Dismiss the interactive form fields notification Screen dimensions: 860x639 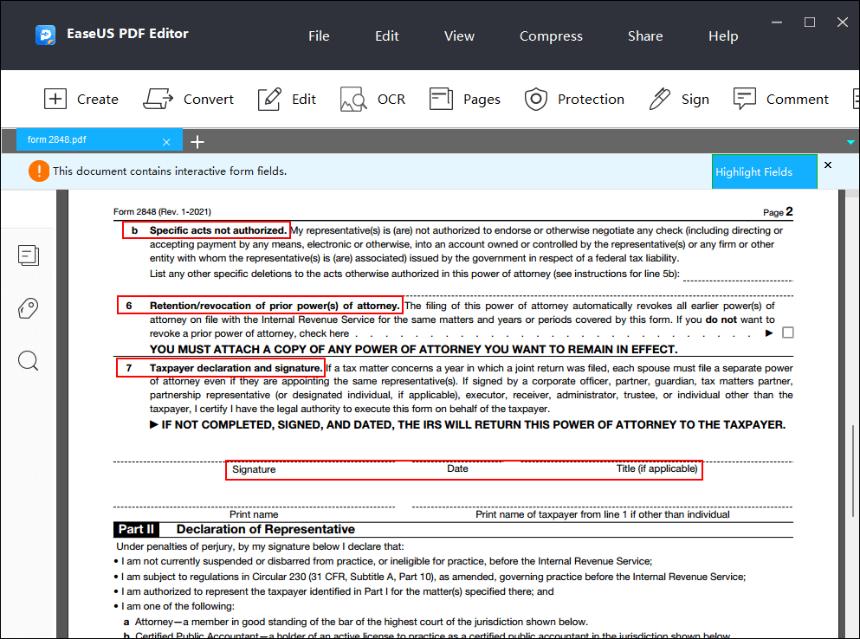(828, 165)
